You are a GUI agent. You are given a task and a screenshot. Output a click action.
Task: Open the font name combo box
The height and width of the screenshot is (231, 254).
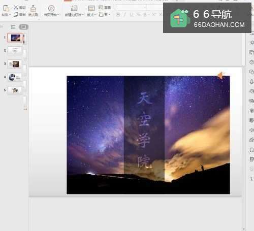[x=131, y=7]
